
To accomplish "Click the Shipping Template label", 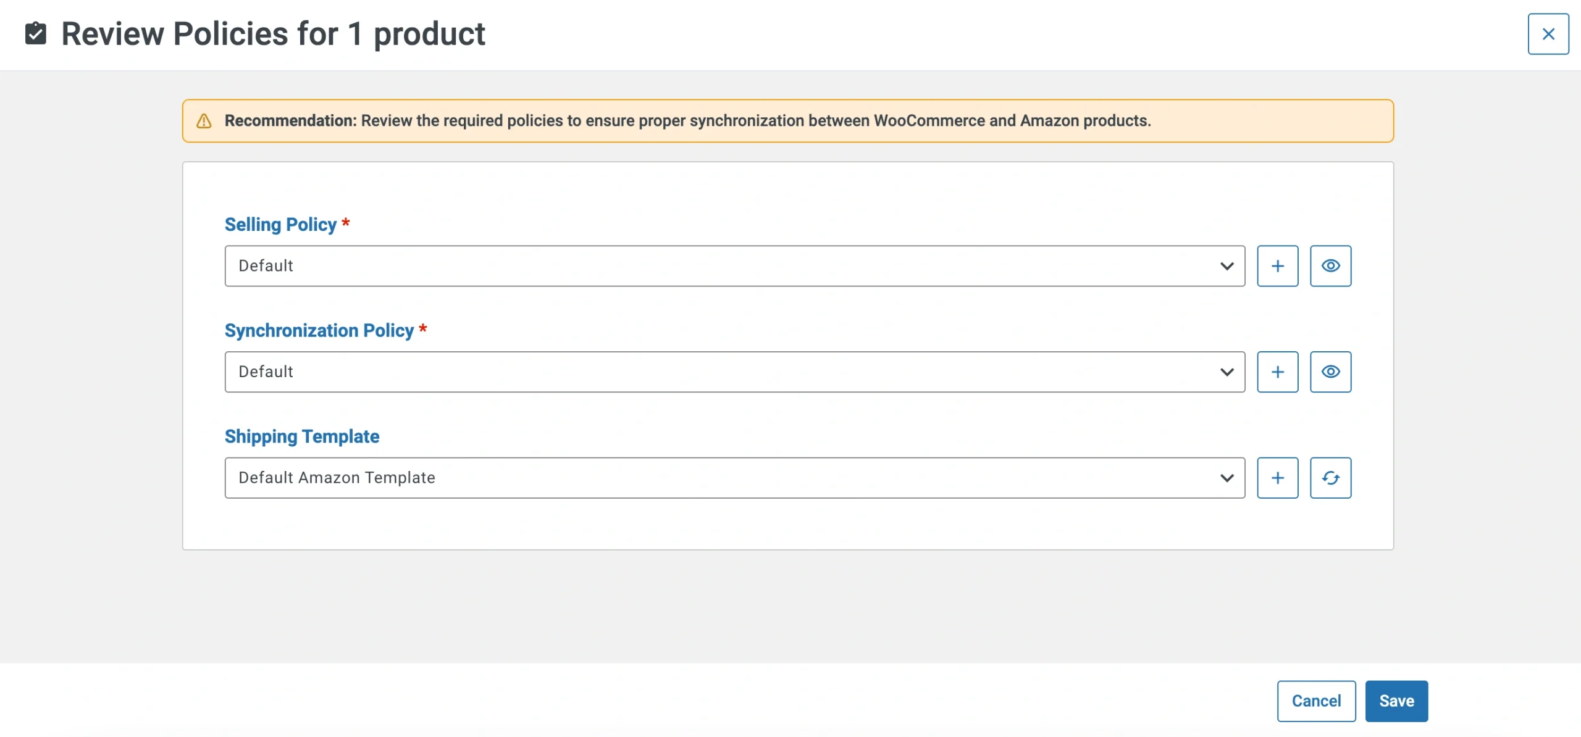I will click(x=301, y=436).
